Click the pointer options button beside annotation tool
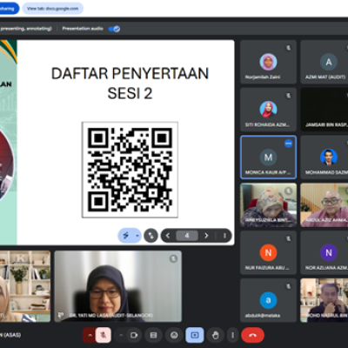The width and height of the screenshot is (348, 348). pyautogui.click(x=151, y=236)
